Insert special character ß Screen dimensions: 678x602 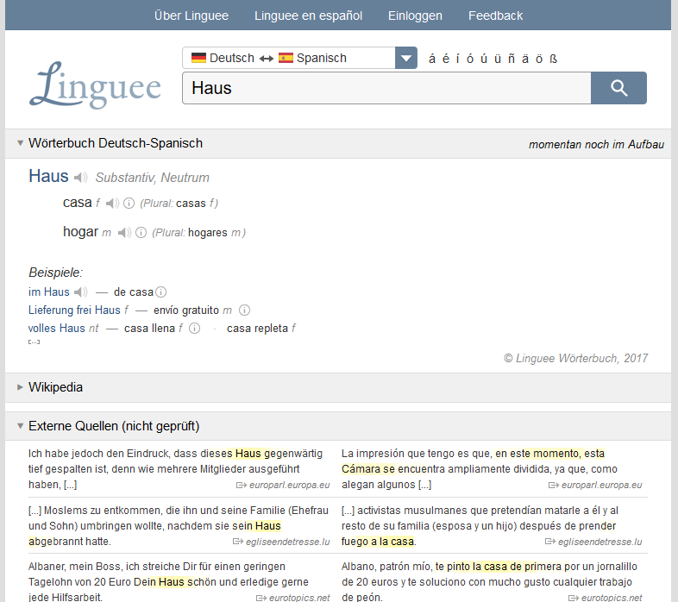554,59
